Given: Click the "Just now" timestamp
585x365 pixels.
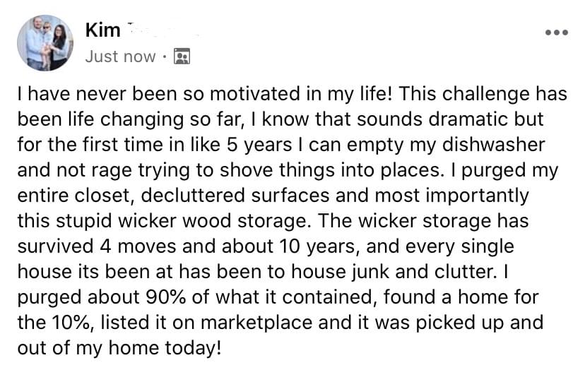Looking at the screenshot, I should (120, 56).
